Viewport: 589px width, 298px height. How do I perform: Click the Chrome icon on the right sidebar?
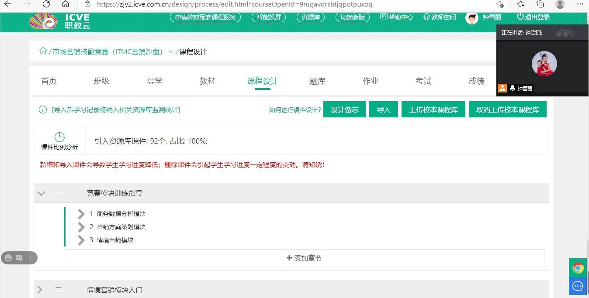pyautogui.click(x=578, y=267)
